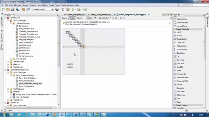Open the Tools menu
209x117 pixels.
pyautogui.click(x=63, y=5)
